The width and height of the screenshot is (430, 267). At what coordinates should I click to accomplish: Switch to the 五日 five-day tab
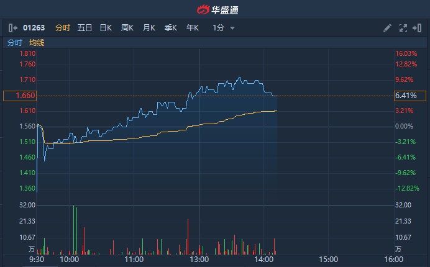[85, 28]
